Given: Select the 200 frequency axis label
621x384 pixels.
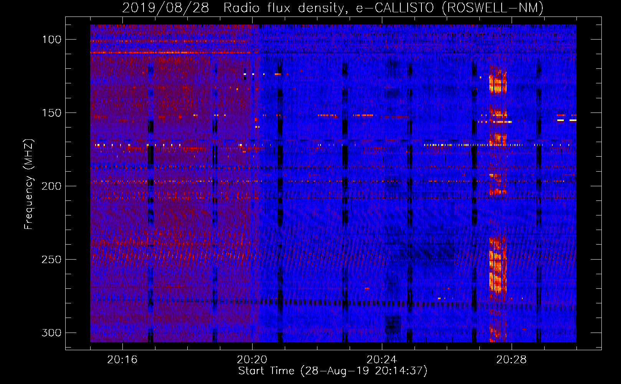Looking at the screenshot, I should tap(51, 186).
